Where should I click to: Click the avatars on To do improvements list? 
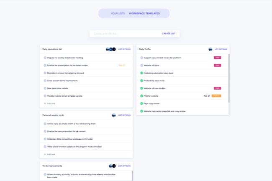[x=112, y=166]
